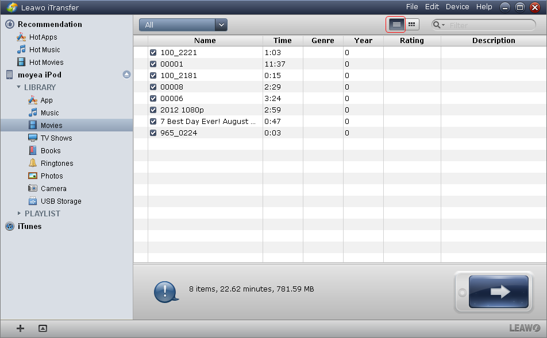Select the 00001 movie row name
Viewport: 547px width, 338px height.
tap(172, 64)
